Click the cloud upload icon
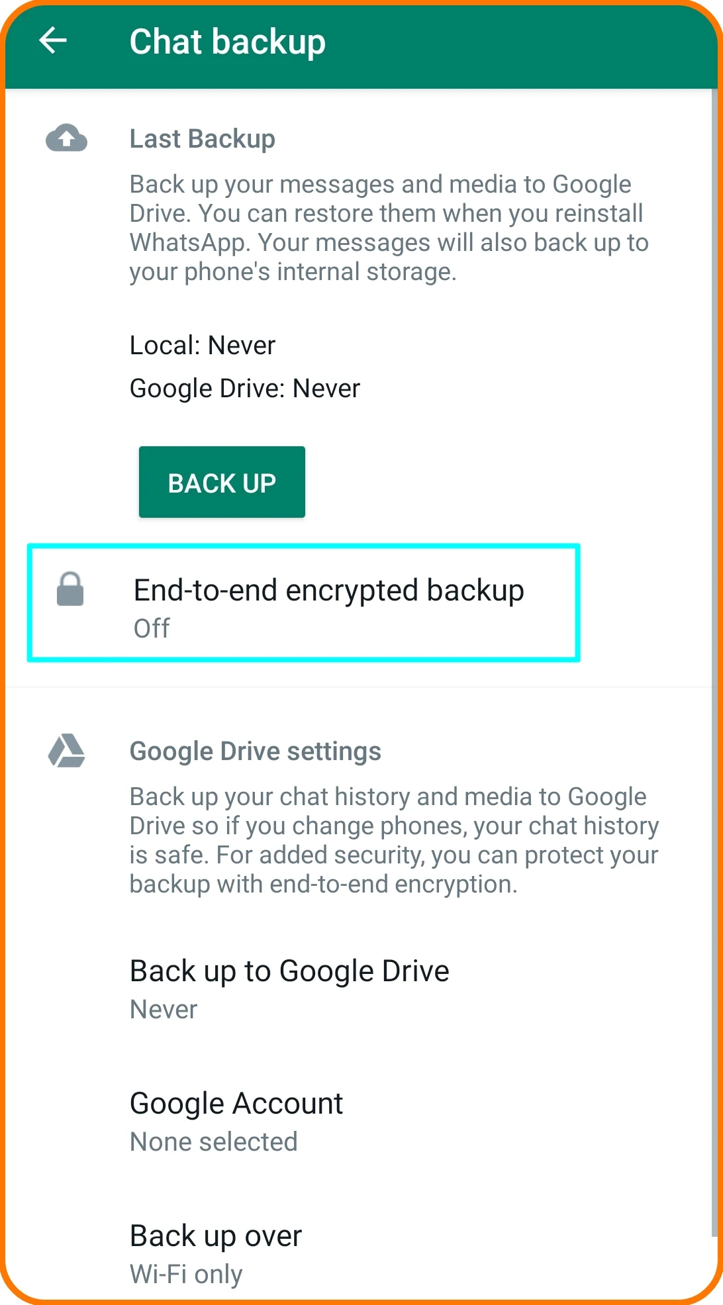The height and width of the screenshot is (1305, 723). (66, 138)
